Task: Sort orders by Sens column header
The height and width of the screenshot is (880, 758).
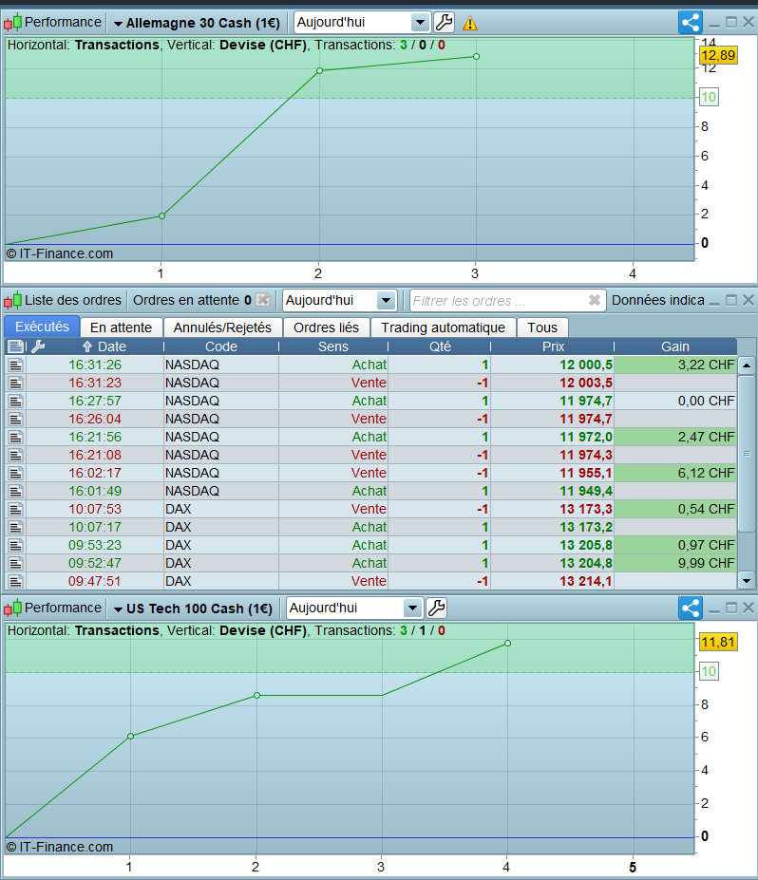Action: (x=333, y=346)
